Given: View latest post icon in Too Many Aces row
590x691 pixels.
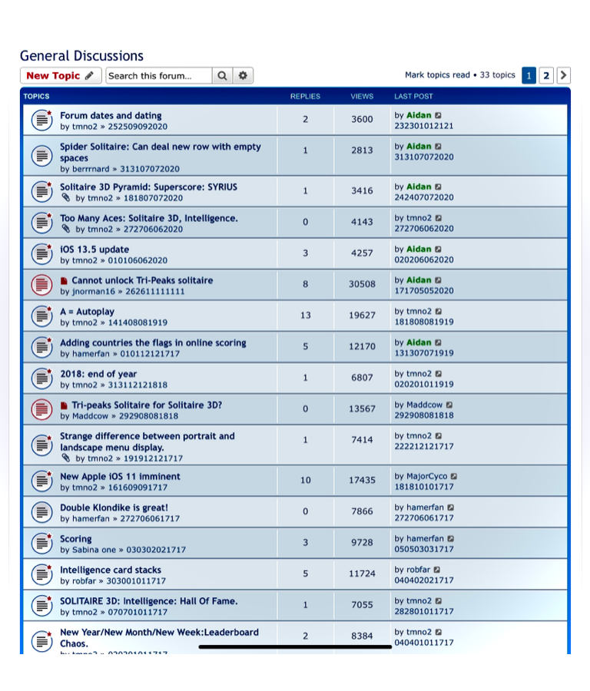Looking at the screenshot, I should (x=439, y=218).
